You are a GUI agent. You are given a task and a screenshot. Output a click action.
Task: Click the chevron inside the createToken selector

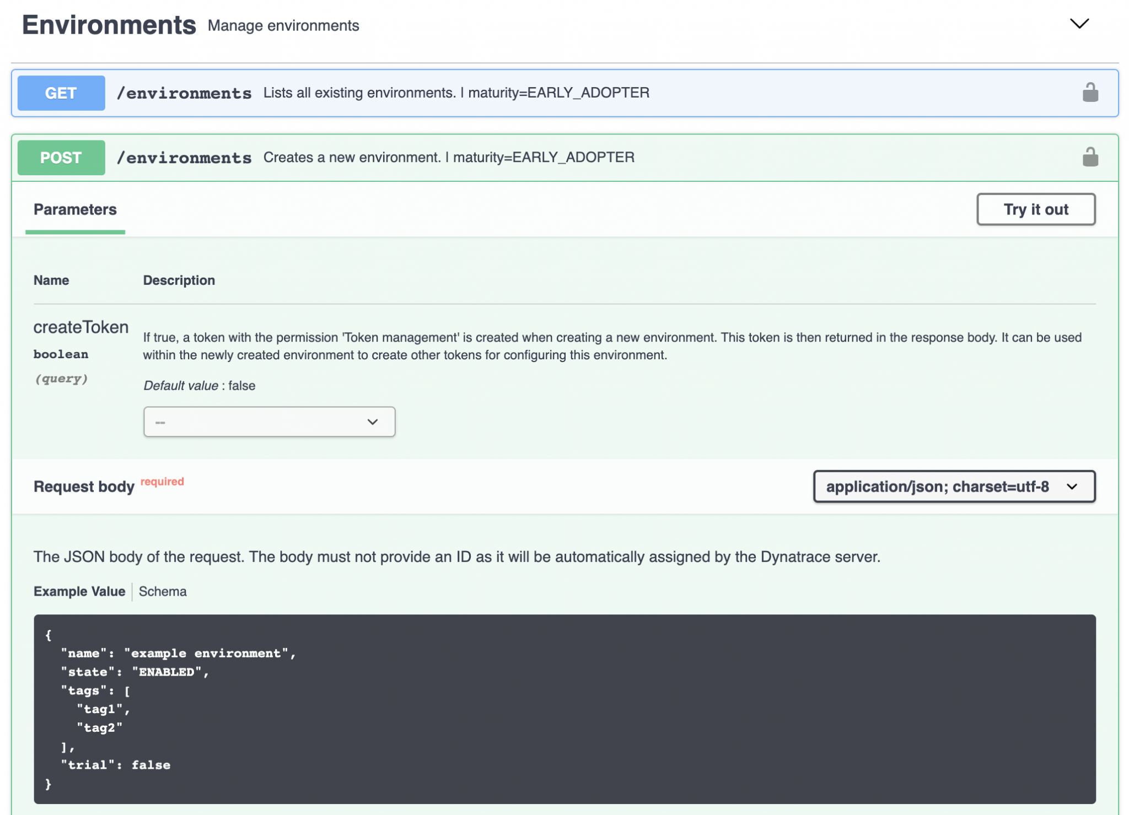click(373, 421)
